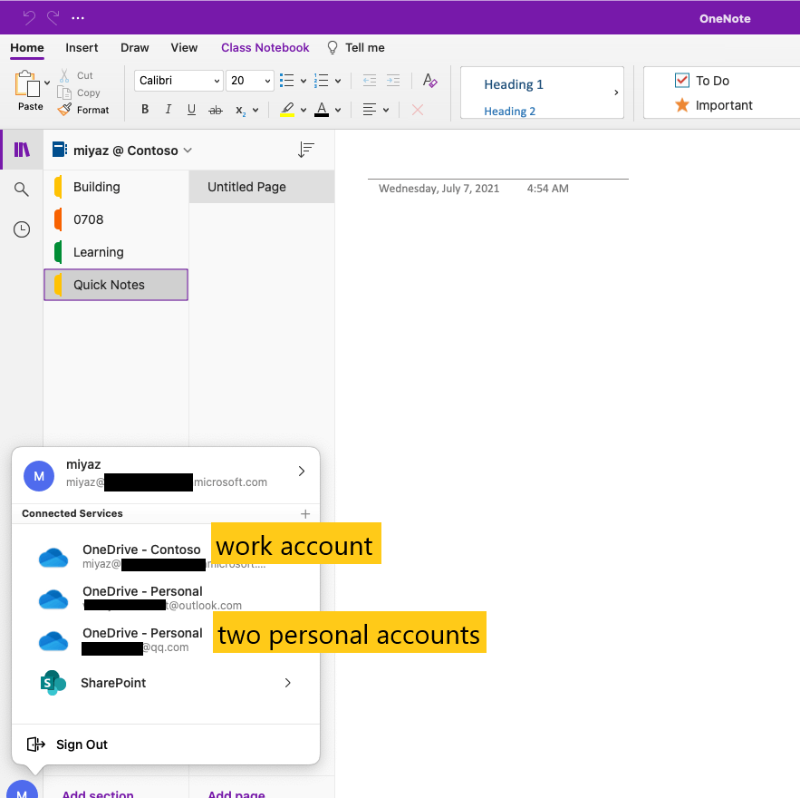Expand the bullet list style arrow

[x=304, y=81]
